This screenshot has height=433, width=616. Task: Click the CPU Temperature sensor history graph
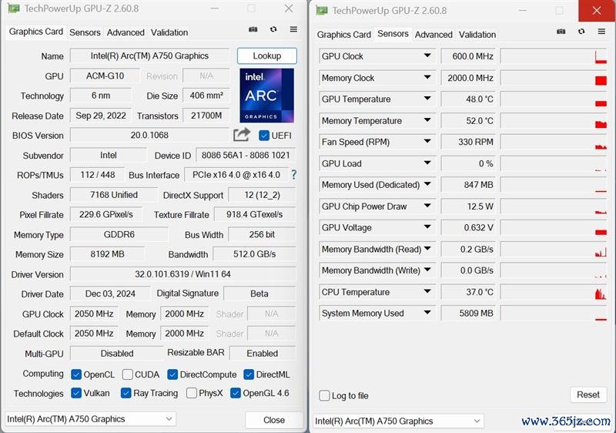554,292
